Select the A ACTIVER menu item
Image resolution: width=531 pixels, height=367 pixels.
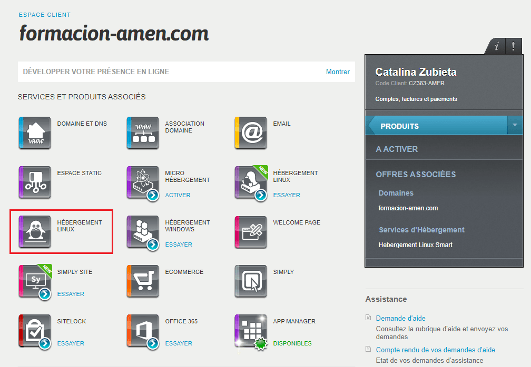397,149
